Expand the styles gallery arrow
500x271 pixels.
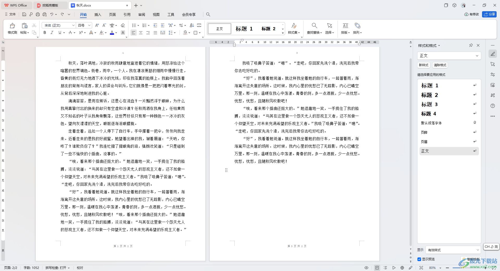283,33
